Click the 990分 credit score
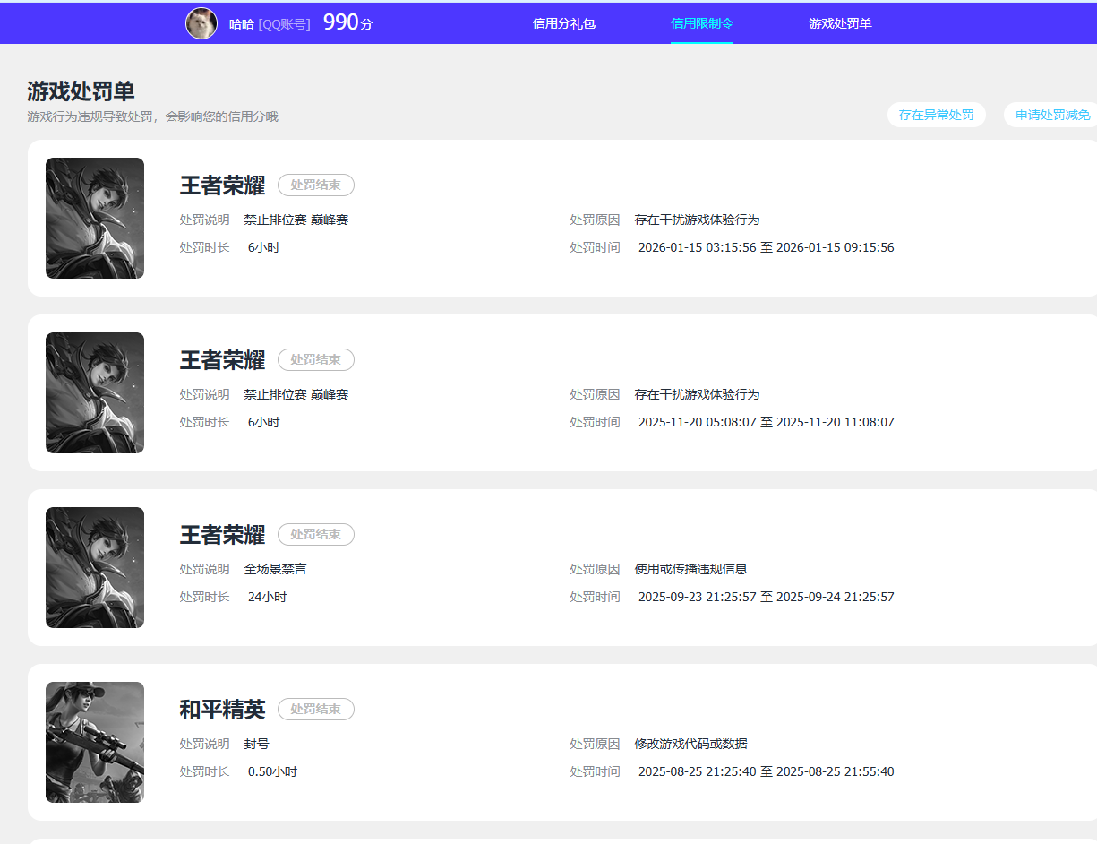This screenshot has height=844, width=1097. coord(347,23)
